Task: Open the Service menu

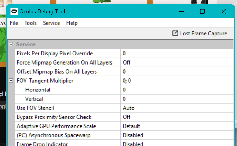Action: point(51,23)
